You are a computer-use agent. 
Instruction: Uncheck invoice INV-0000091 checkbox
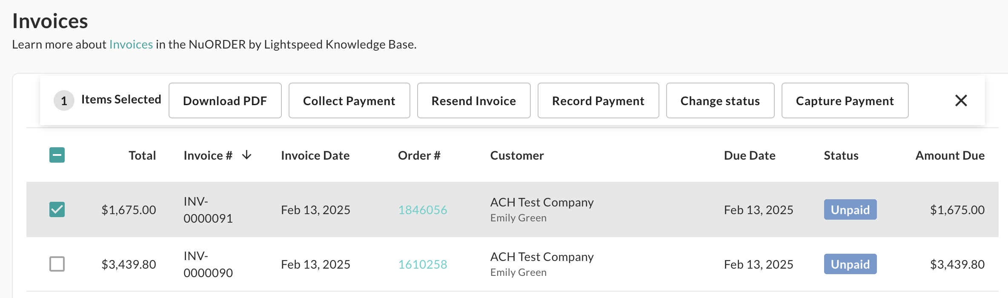pos(57,209)
